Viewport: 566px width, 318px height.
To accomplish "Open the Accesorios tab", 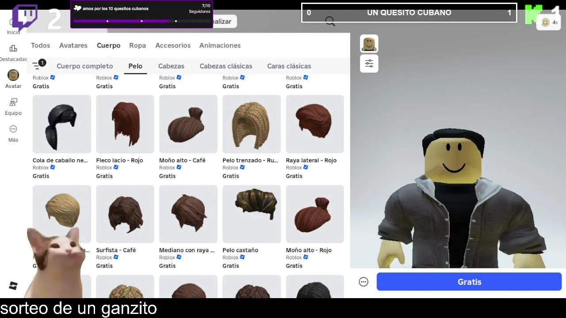I will 173,45.
